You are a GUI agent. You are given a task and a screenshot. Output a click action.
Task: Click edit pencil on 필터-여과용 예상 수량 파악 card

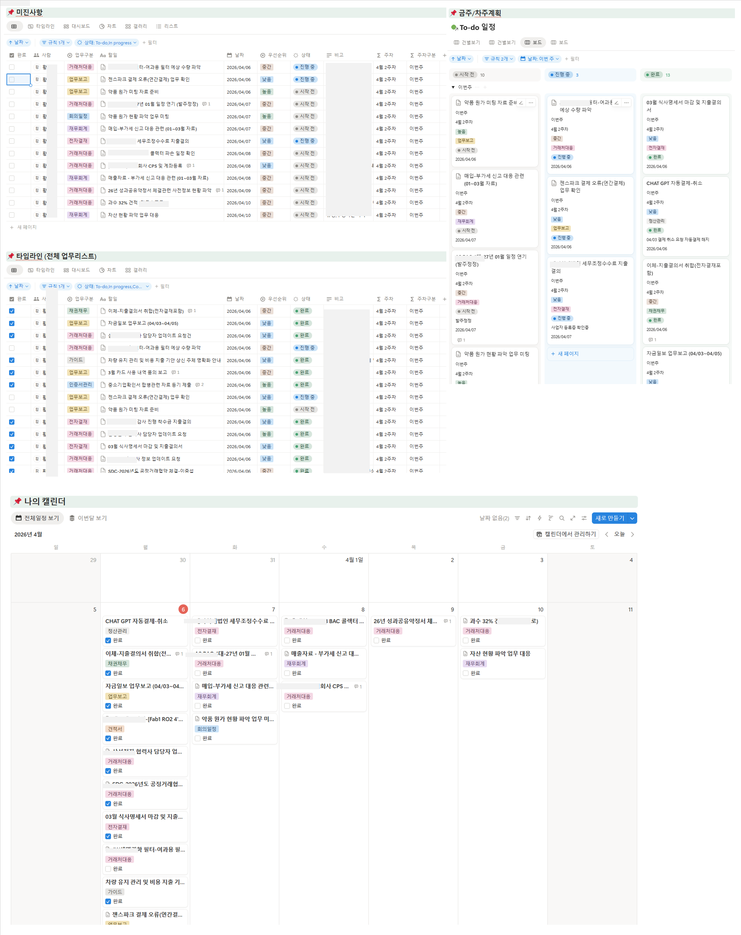click(617, 103)
